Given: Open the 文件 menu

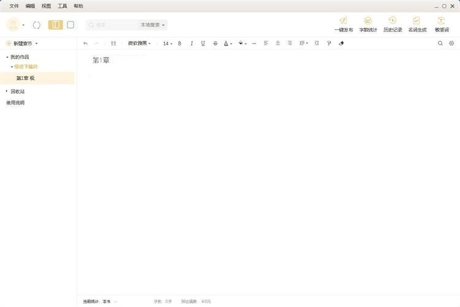Looking at the screenshot, I should [x=13, y=6].
